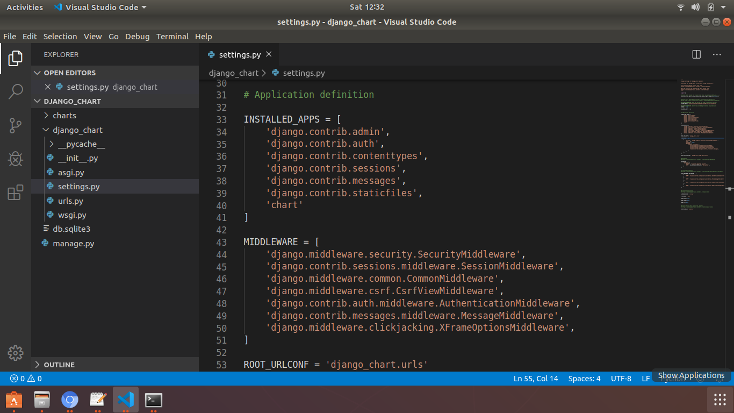Open the Debug view icon
734x413 pixels.
[16, 159]
